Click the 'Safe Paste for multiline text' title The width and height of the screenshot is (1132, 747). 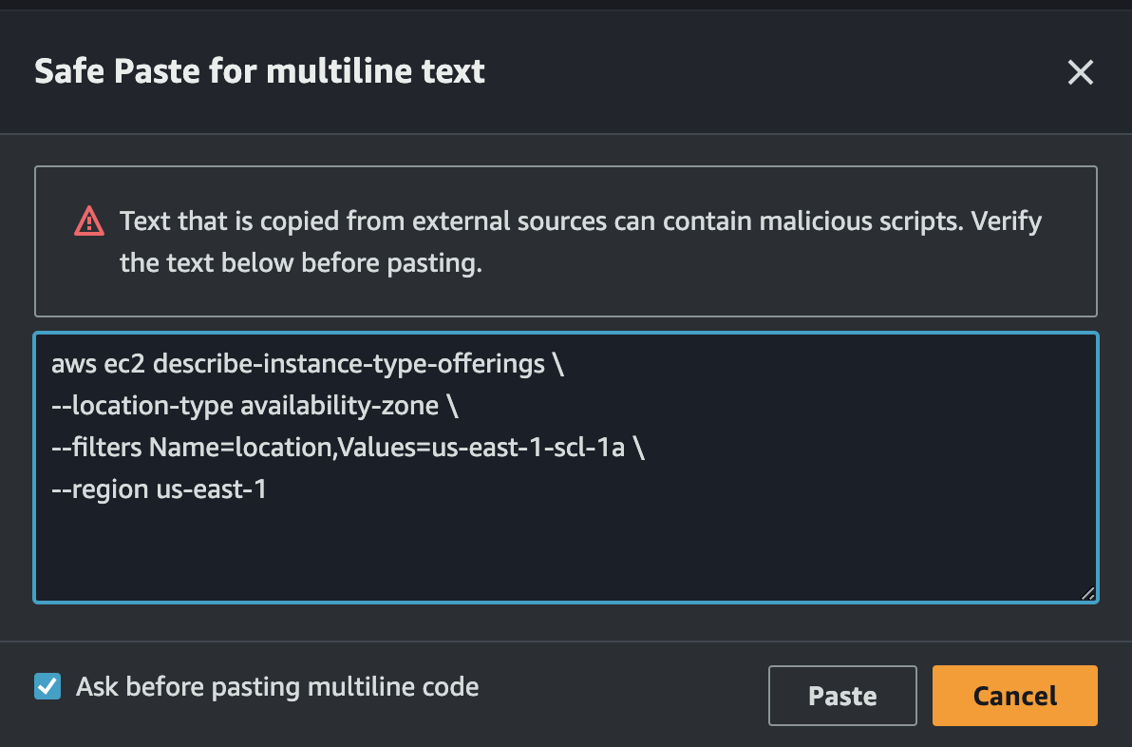coord(259,71)
